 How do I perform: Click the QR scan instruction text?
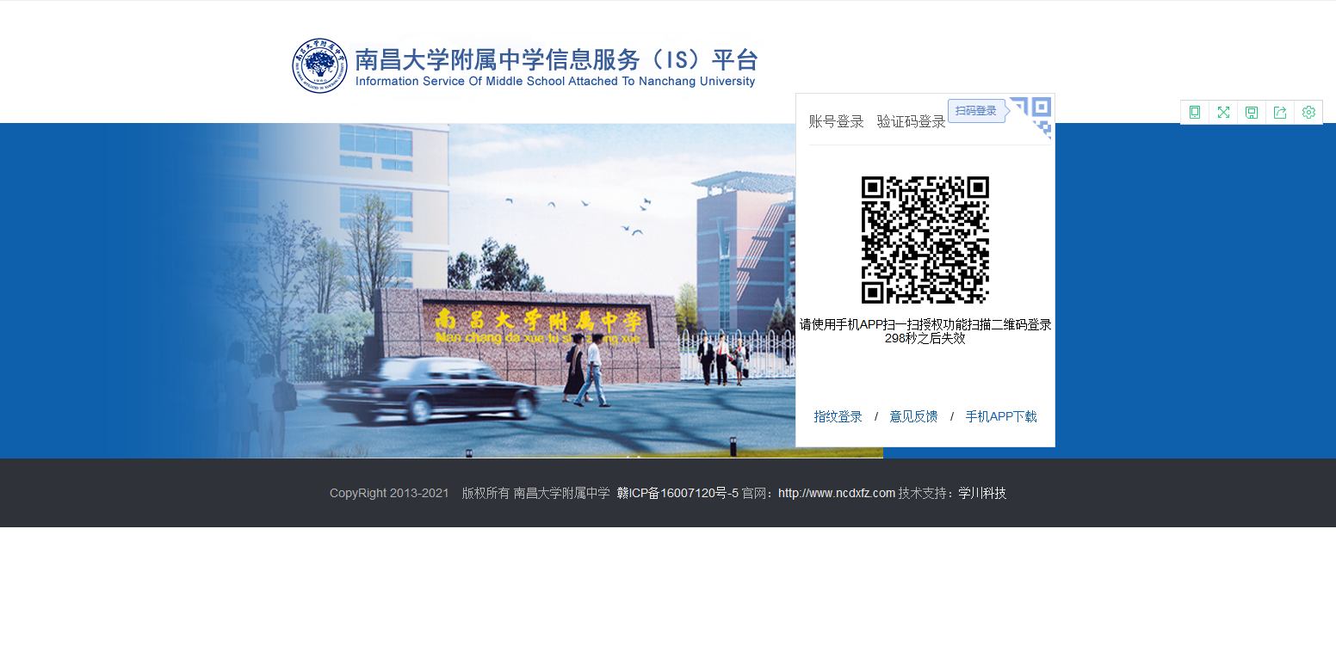(925, 324)
